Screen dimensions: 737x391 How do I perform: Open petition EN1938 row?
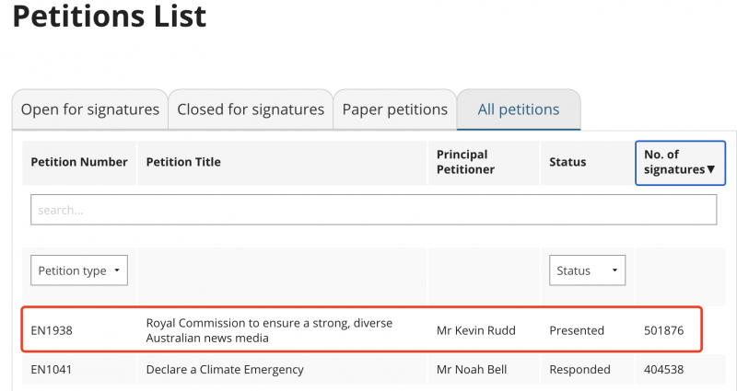tap(361, 329)
